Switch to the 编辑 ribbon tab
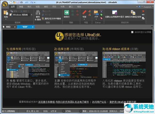The image size is (155, 114). pos(21,7)
